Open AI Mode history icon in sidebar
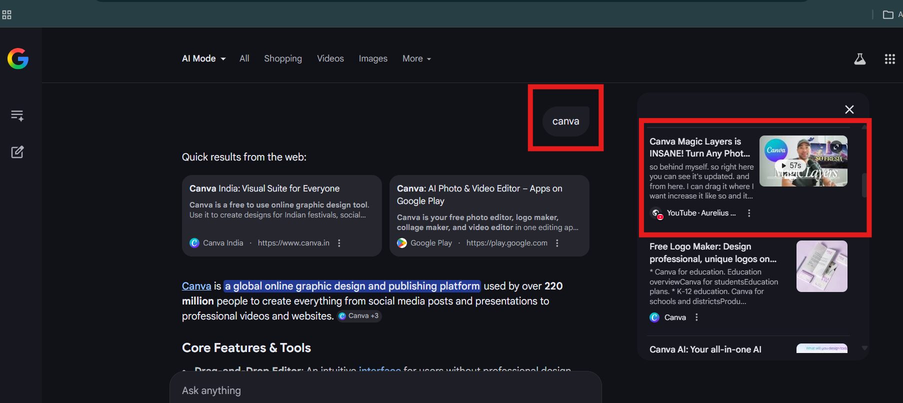The image size is (903, 403). [x=17, y=115]
